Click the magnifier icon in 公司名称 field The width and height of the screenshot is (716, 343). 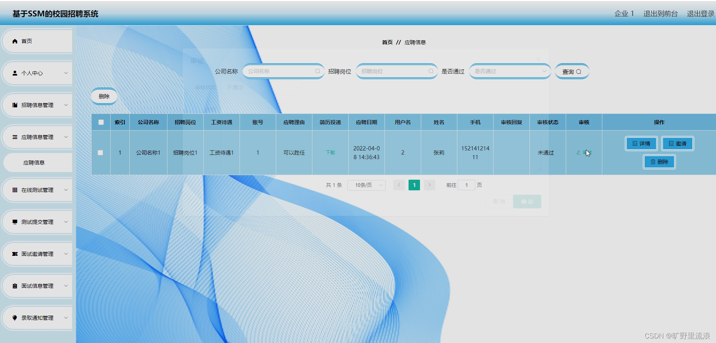click(318, 71)
